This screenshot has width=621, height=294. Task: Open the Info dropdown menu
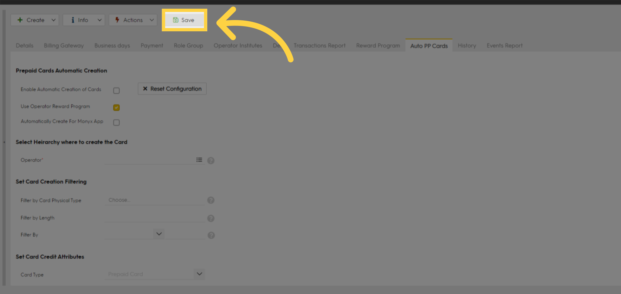pyautogui.click(x=84, y=20)
